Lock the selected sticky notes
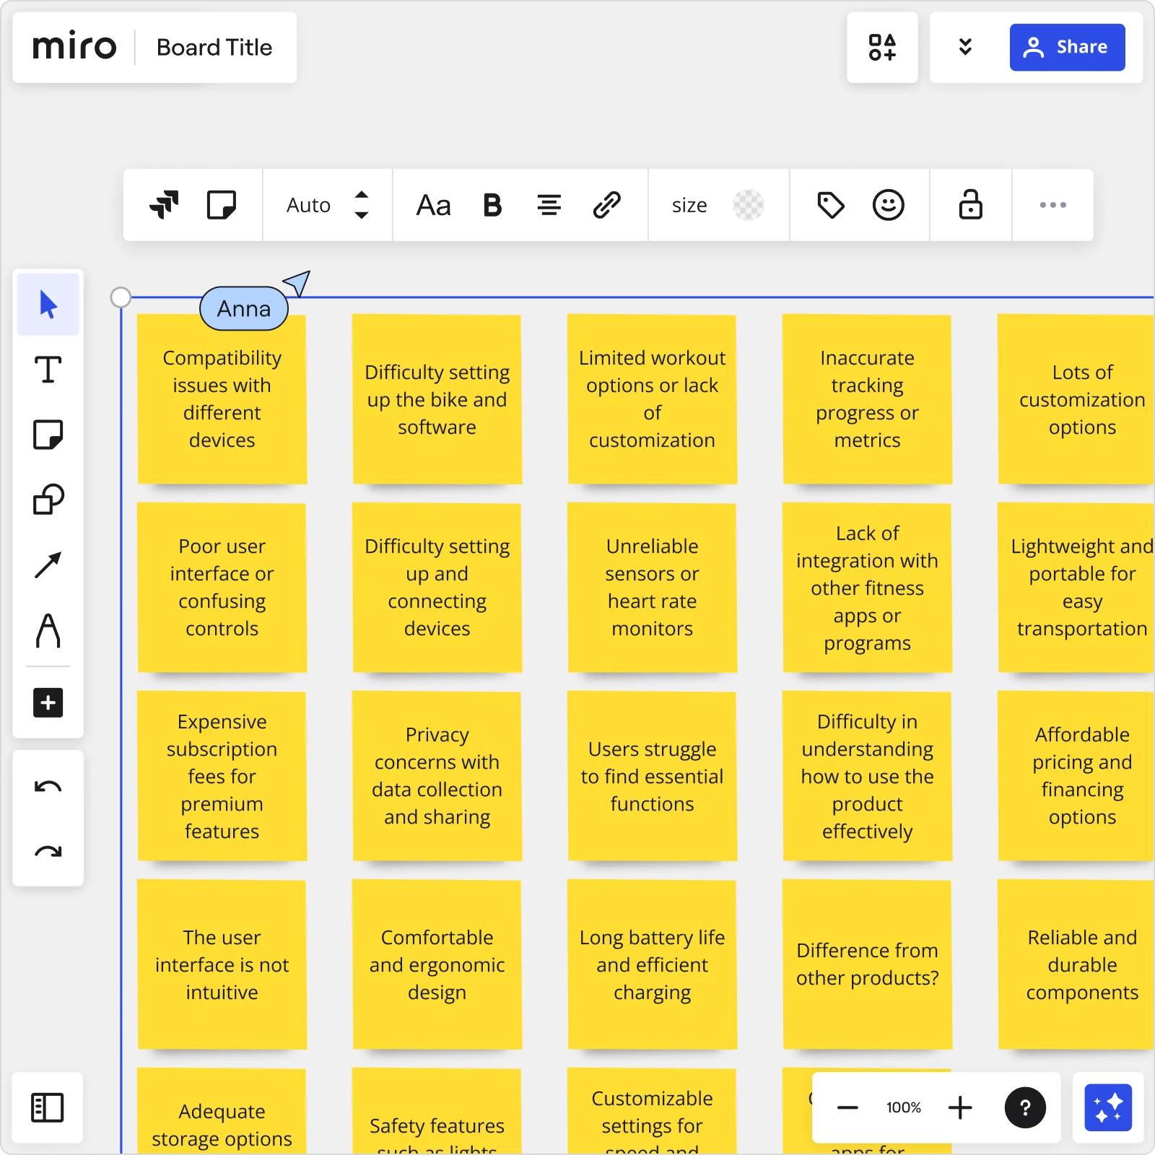 970,205
